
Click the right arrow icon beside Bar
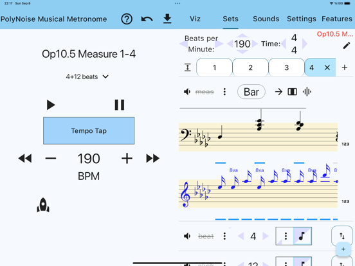pyautogui.click(x=278, y=92)
